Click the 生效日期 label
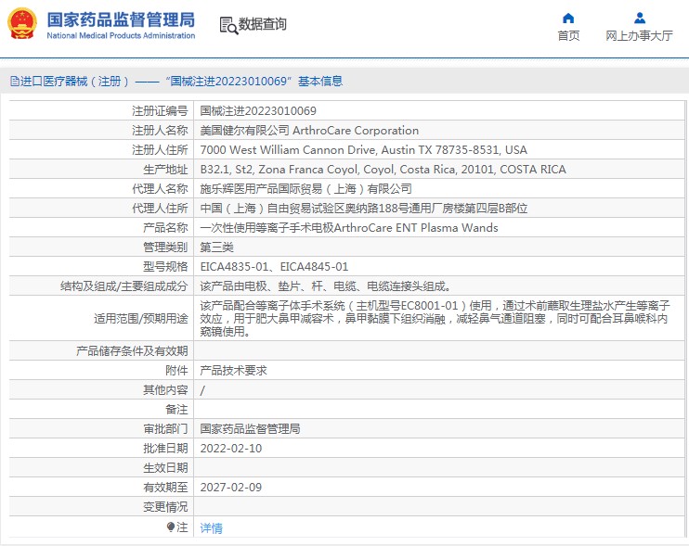 point(165,468)
